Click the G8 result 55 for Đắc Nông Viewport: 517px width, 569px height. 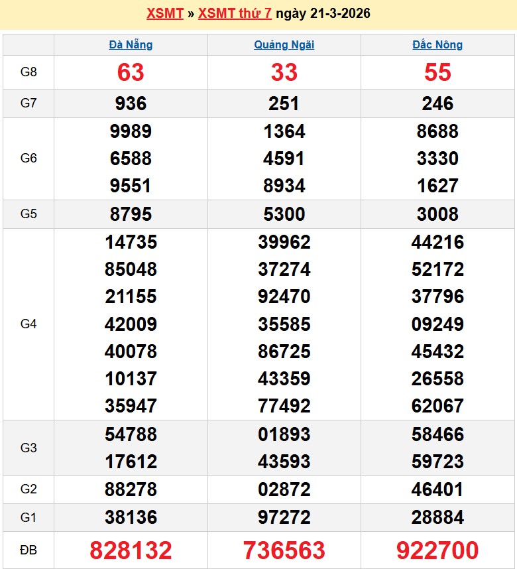pyautogui.click(x=437, y=72)
